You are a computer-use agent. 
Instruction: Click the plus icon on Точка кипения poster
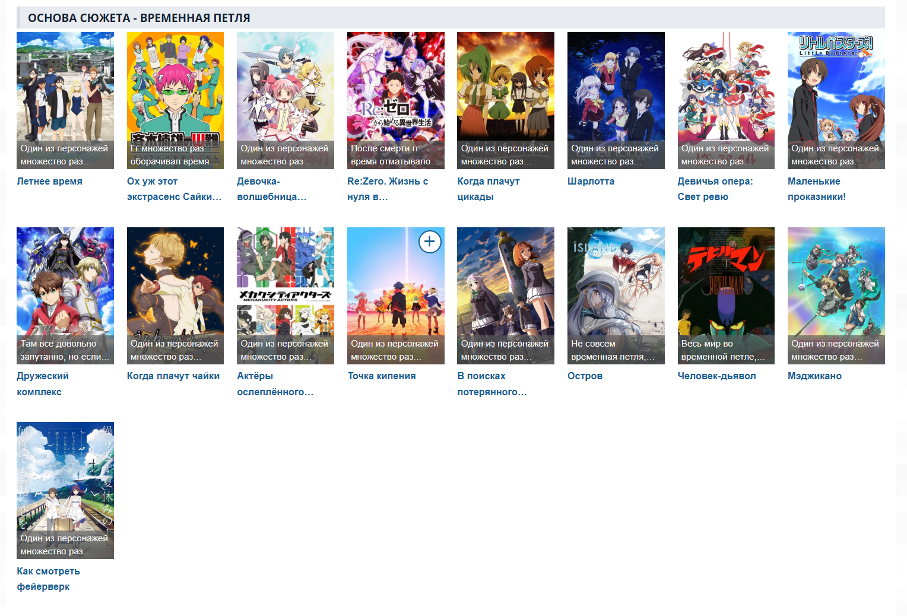(x=430, y=242)
